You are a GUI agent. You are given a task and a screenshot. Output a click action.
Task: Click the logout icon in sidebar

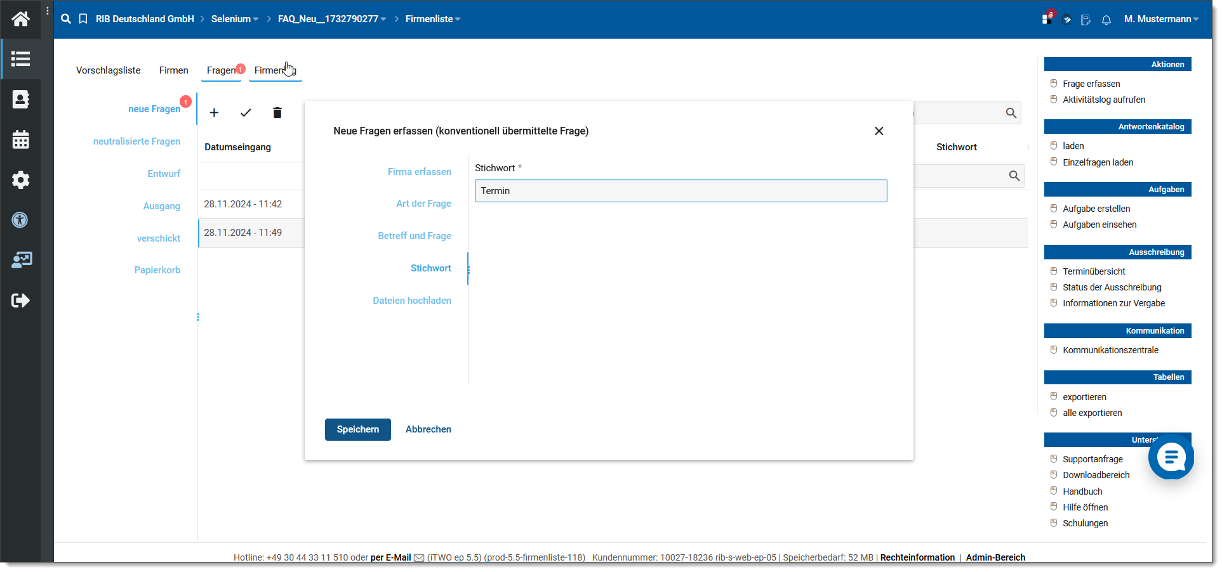(20, 301)
